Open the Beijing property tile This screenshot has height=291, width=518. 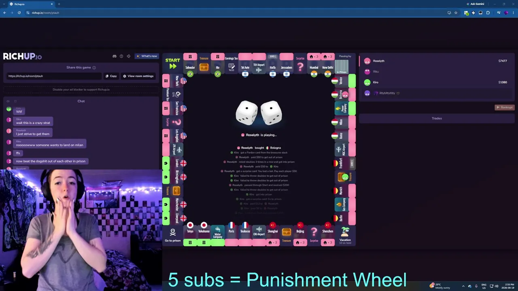(300, 234)
